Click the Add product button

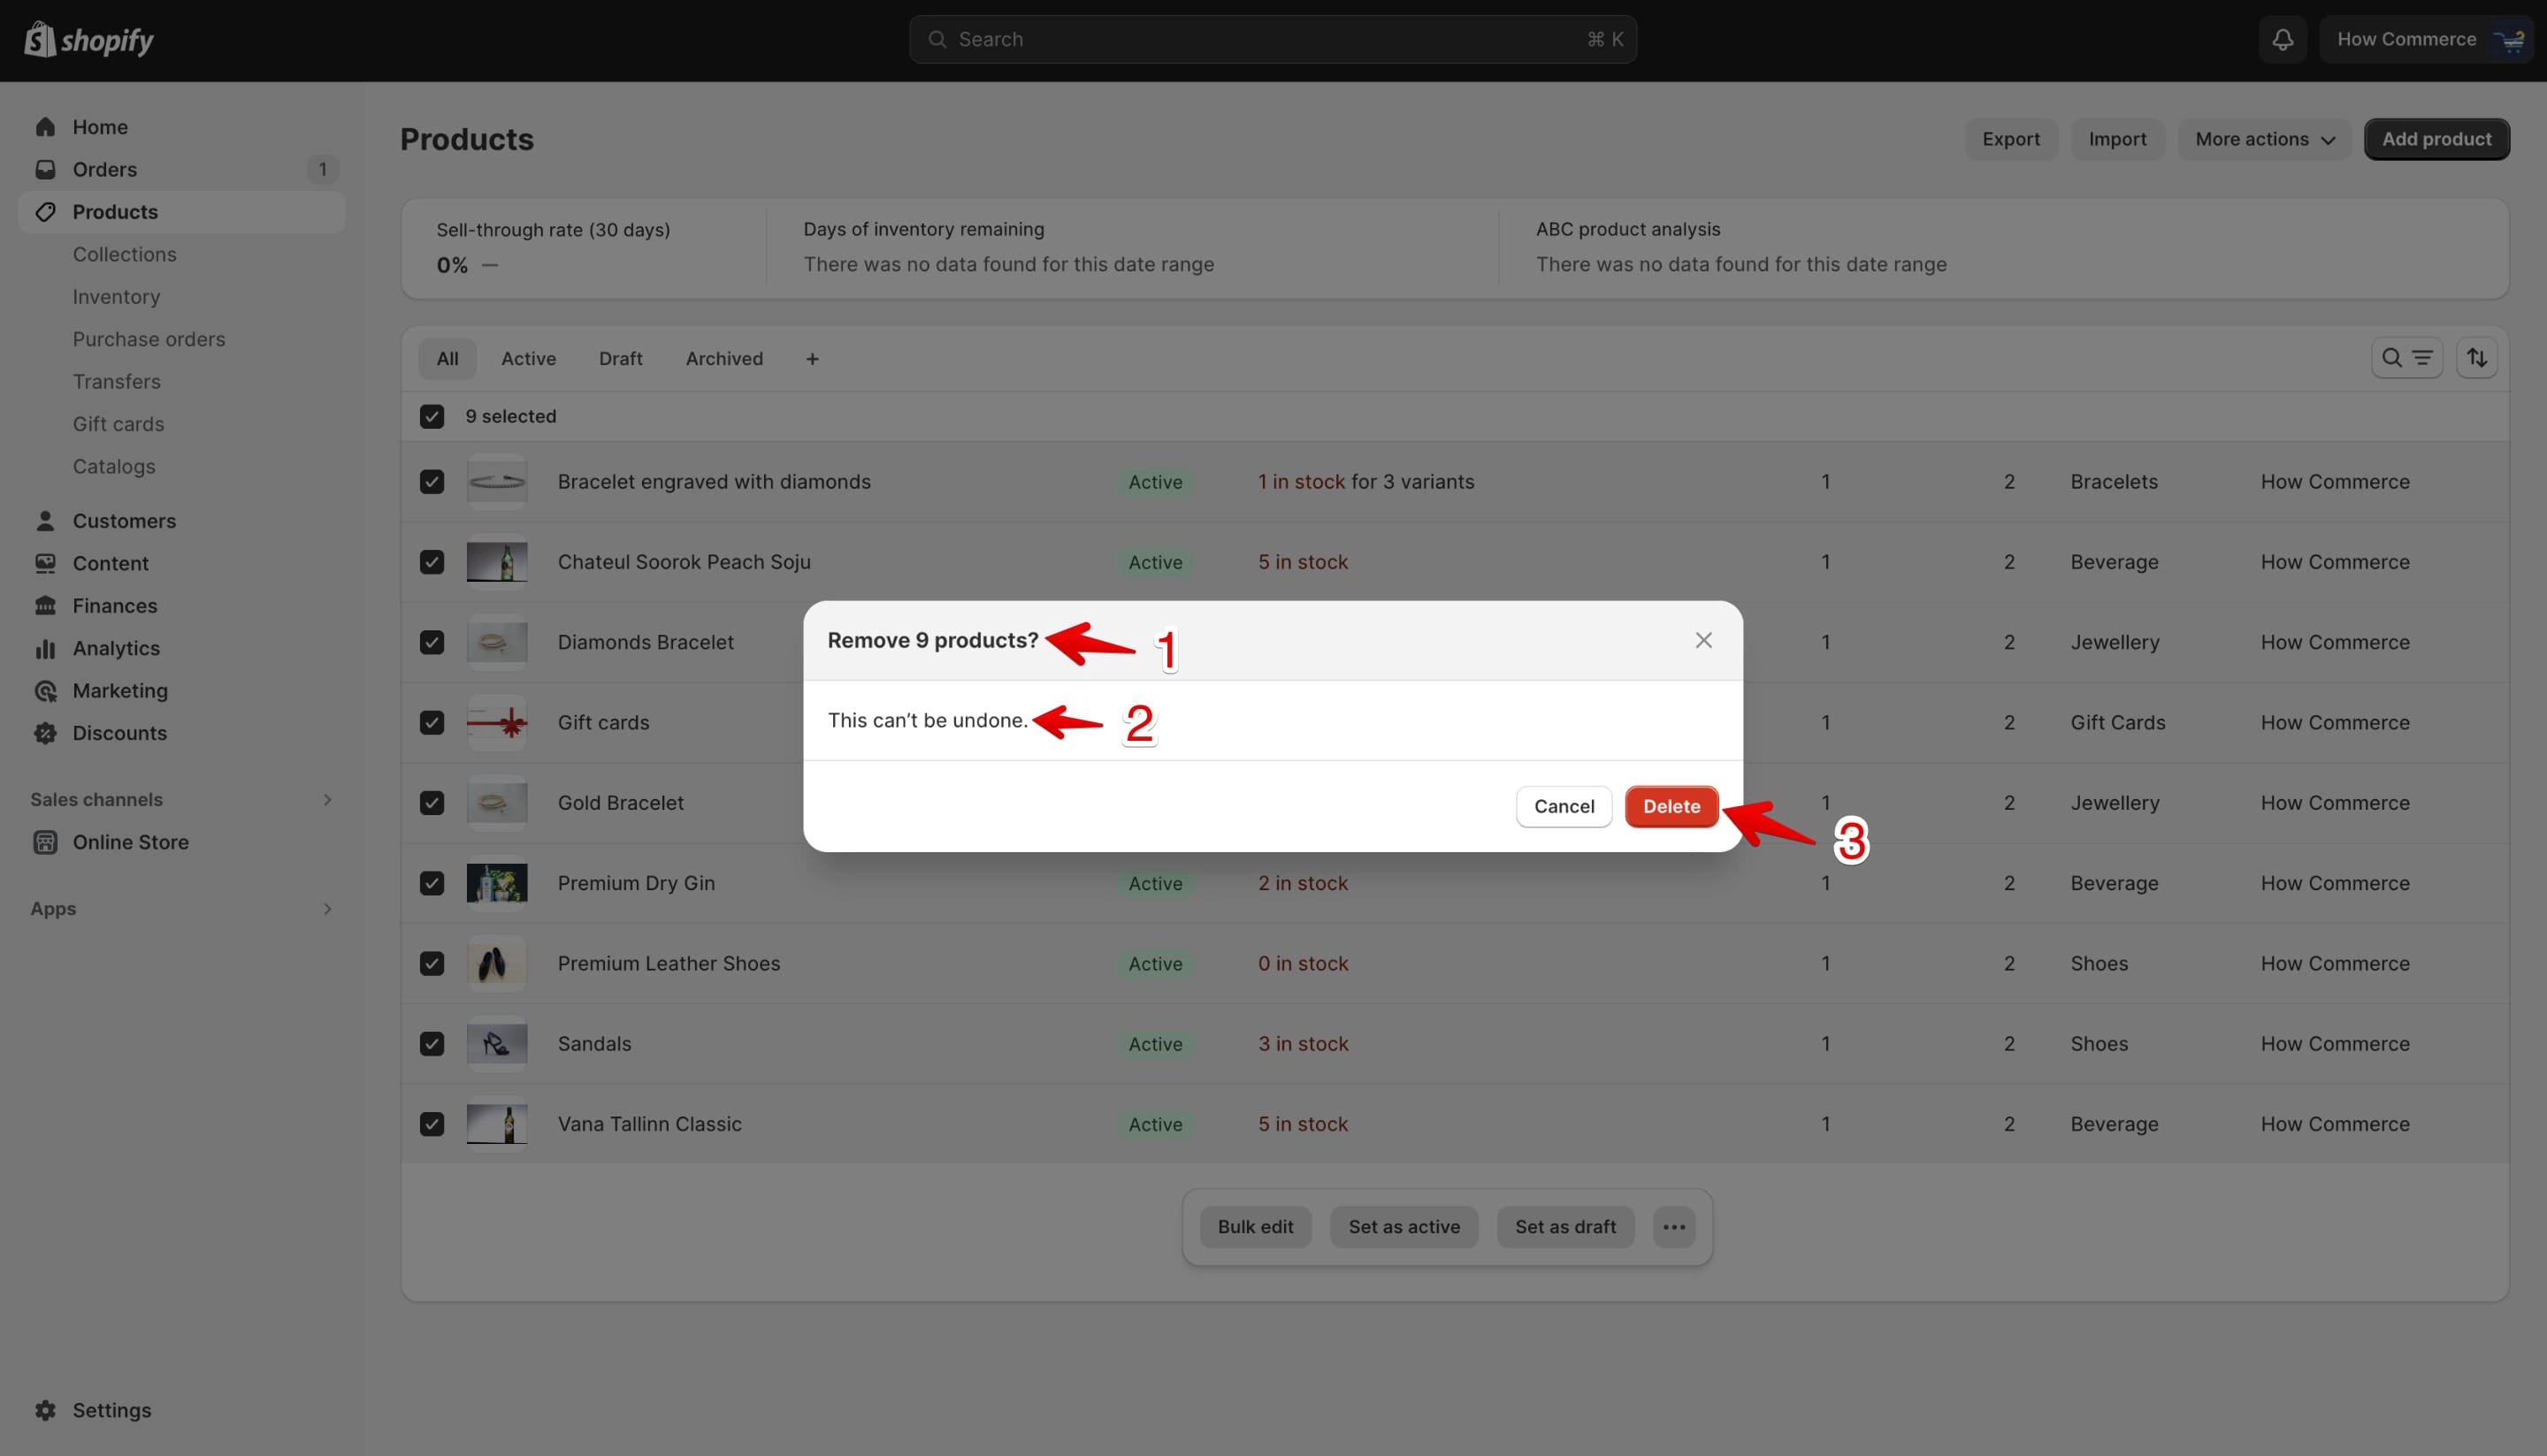pos(2436,139)
